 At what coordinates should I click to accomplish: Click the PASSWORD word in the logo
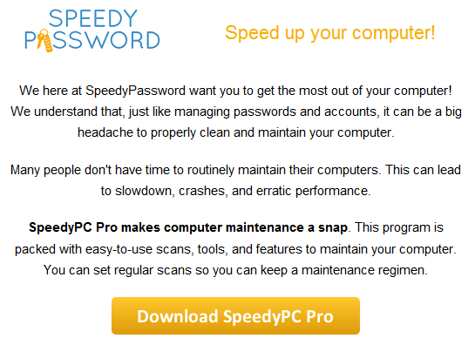(92, 40)
